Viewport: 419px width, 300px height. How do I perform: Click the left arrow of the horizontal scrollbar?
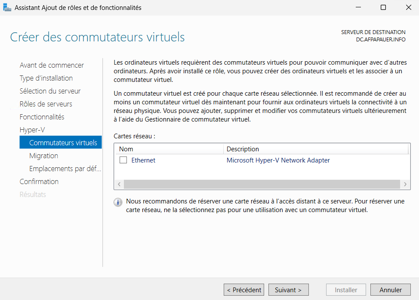point(119,184)
